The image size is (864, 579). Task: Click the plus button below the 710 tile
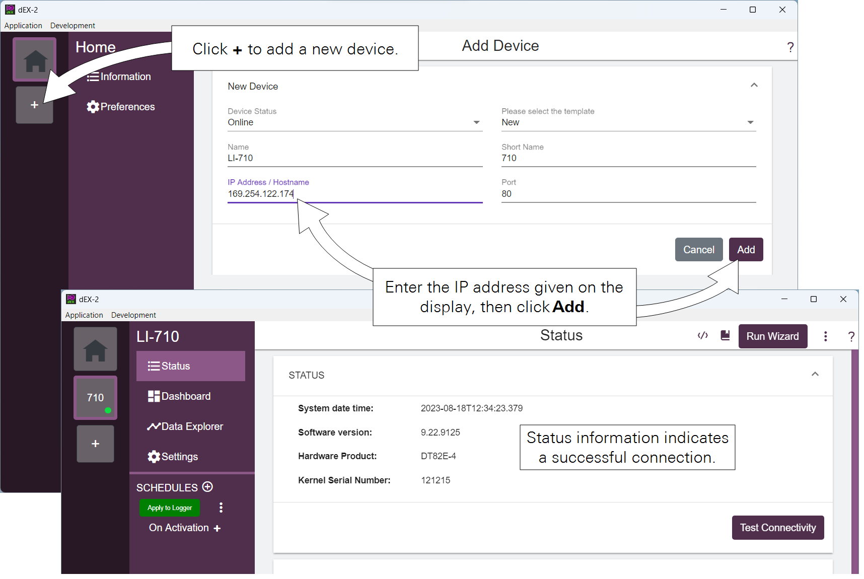point(95,444)
